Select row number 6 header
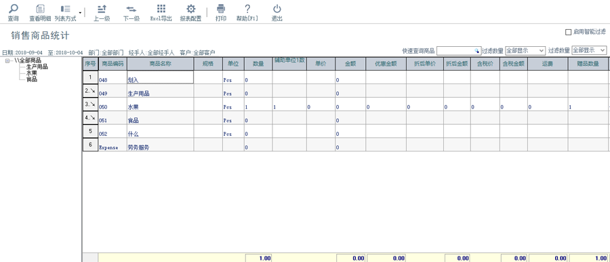Viewport: 610px width, 262px height. pyautogui.click(x=90, y=145)
